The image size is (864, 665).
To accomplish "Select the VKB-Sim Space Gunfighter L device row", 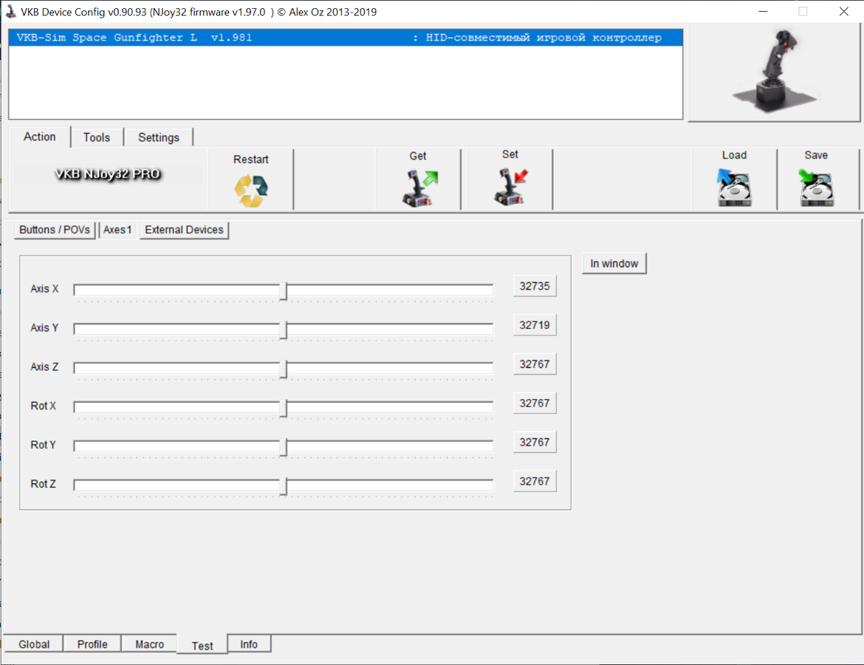I will click(346, 38).
